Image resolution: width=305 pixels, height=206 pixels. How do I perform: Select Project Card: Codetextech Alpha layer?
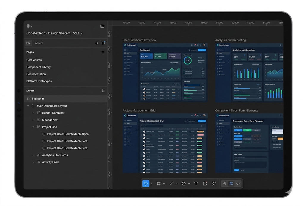[68, 134]
